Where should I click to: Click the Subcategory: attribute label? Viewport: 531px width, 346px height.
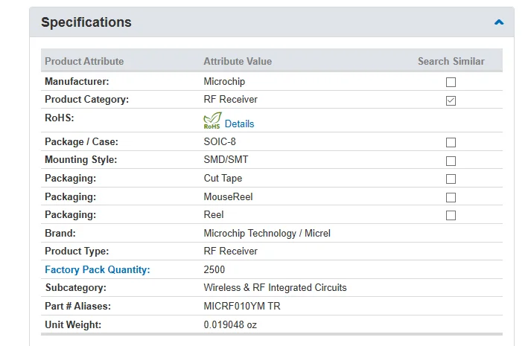(76, 287)
